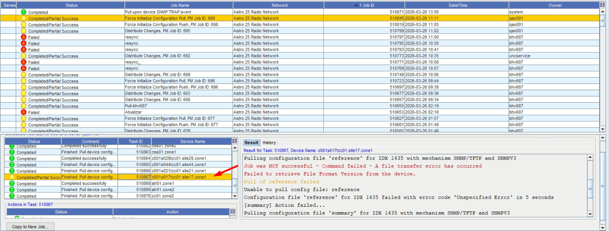Click green Completed icon of task 510866
609x231 pixels.
[12, 171]
